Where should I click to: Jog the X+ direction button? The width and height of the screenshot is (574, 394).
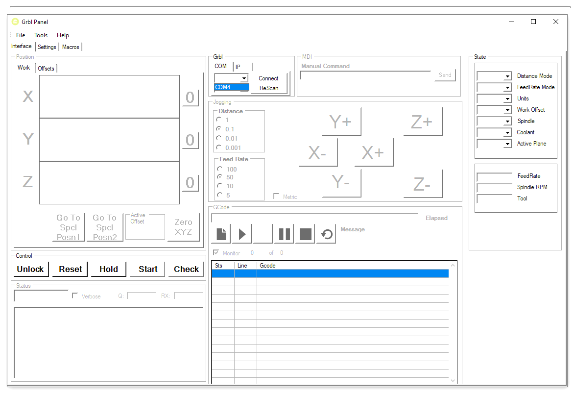pos(373,153)
